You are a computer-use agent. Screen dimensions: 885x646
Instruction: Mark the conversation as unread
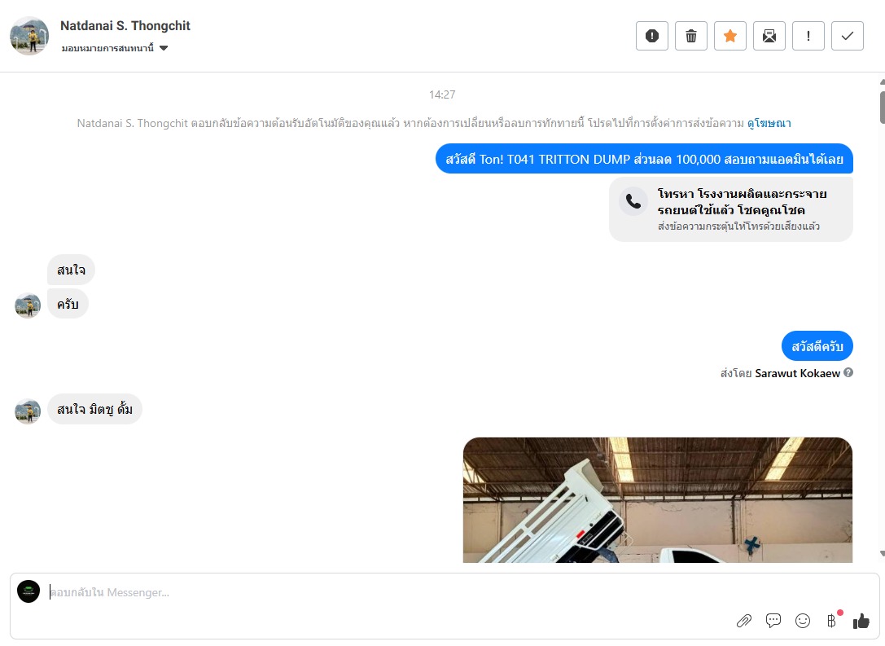pyautogui.click(x=769, y=36)
